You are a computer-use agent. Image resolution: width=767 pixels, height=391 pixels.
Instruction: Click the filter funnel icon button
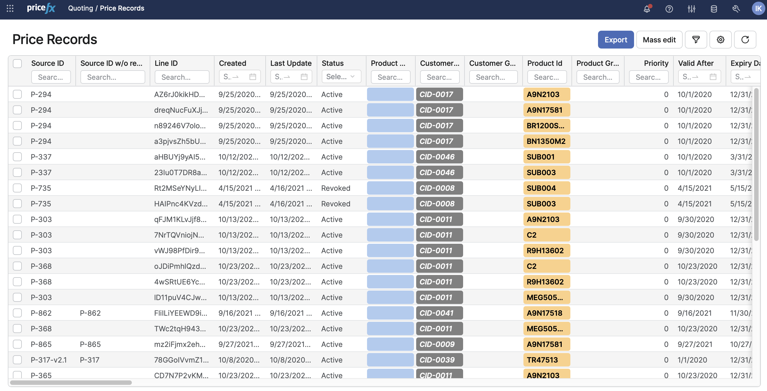click(x=695, y=40)
